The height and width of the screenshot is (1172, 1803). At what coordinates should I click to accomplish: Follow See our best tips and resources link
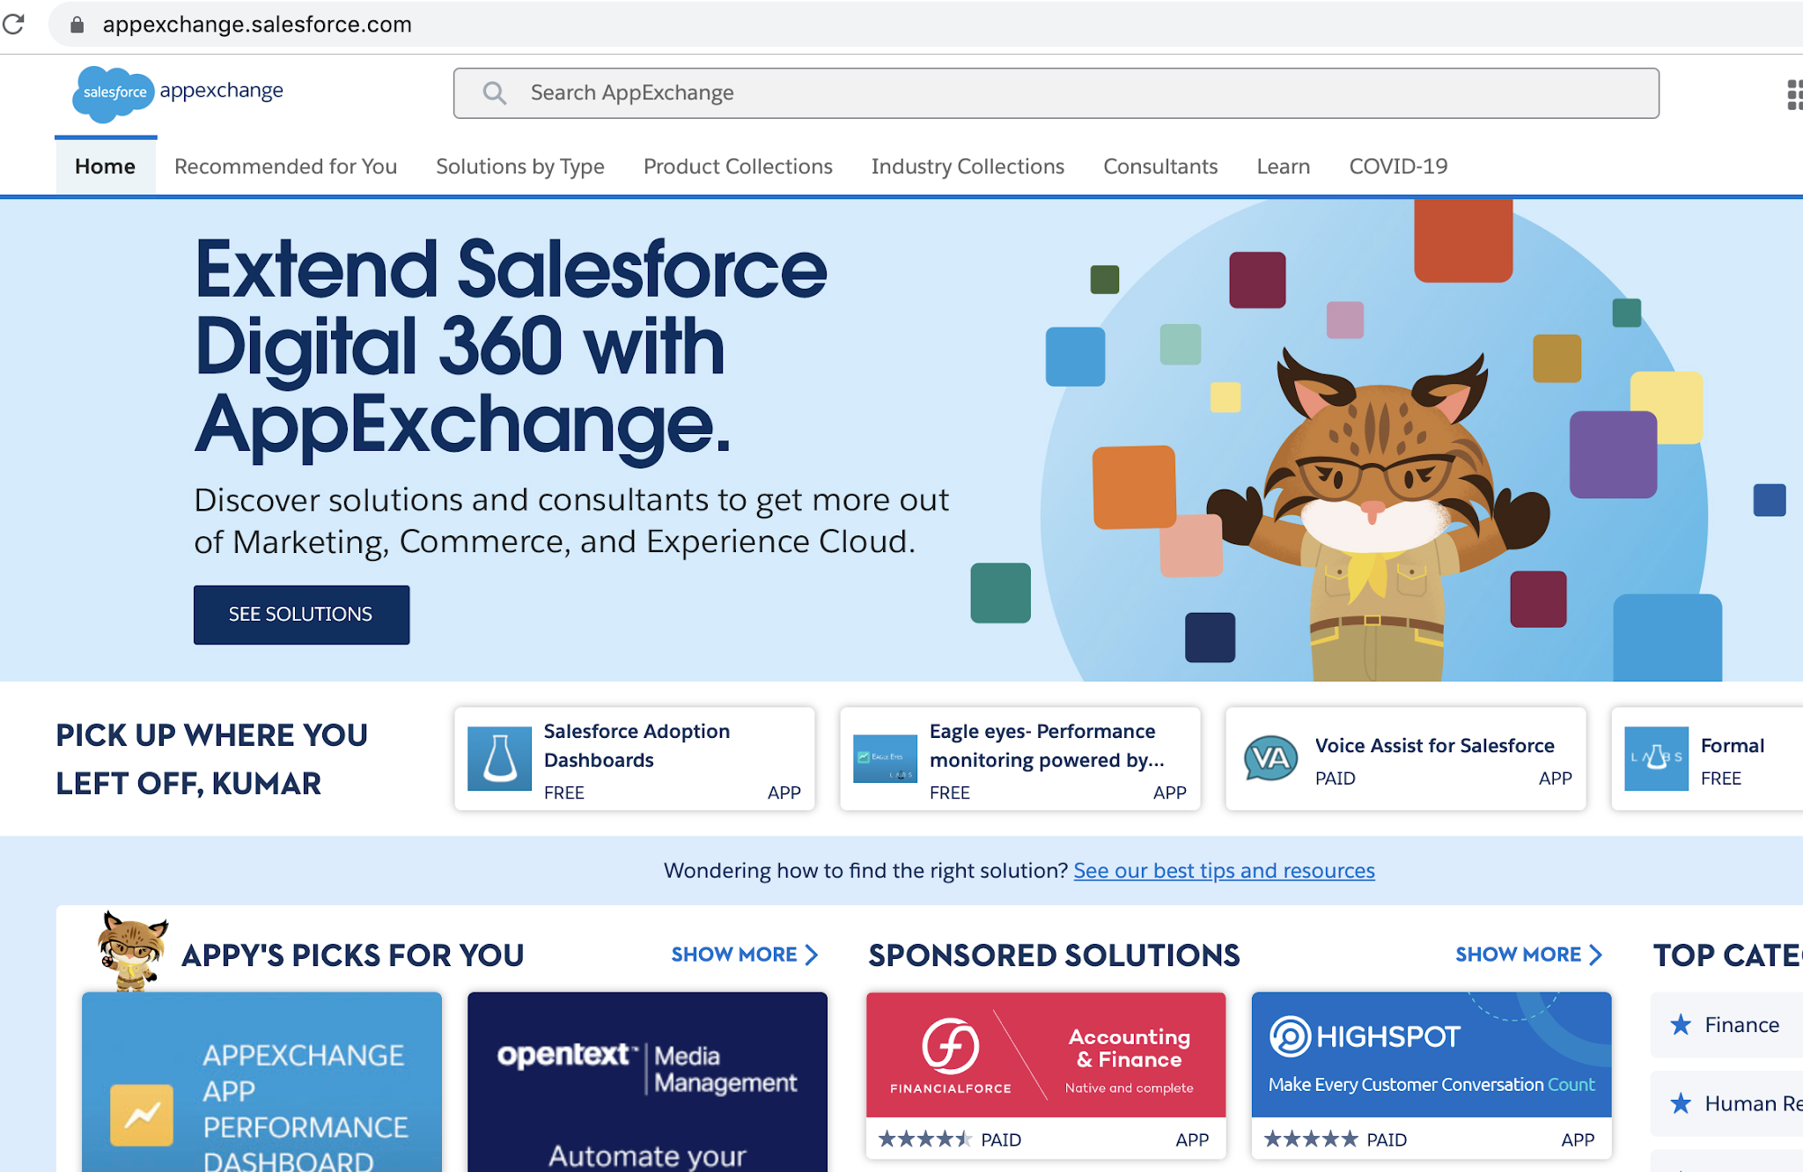[x=1224, y=871]
